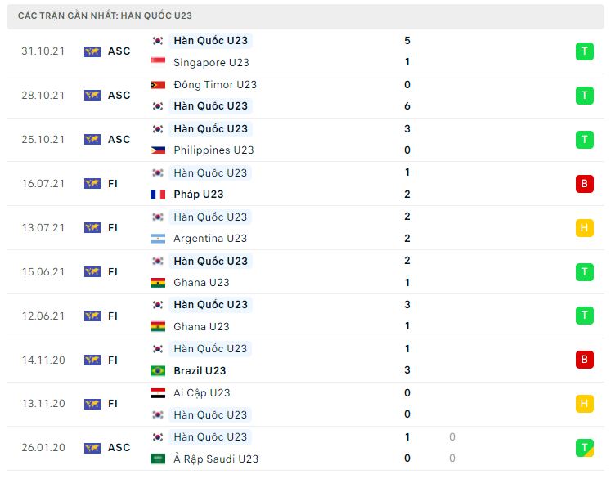Click the yellow H badge for Argentina U23 match
The height and width of the screenshot is (479, 611).
coord(584,228)
